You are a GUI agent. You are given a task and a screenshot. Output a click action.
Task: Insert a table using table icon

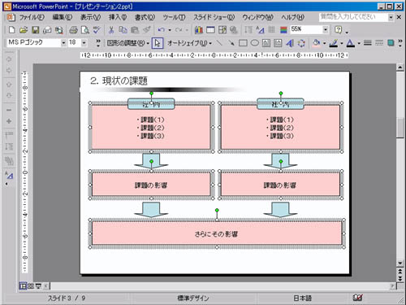click(x=210, y=30)
